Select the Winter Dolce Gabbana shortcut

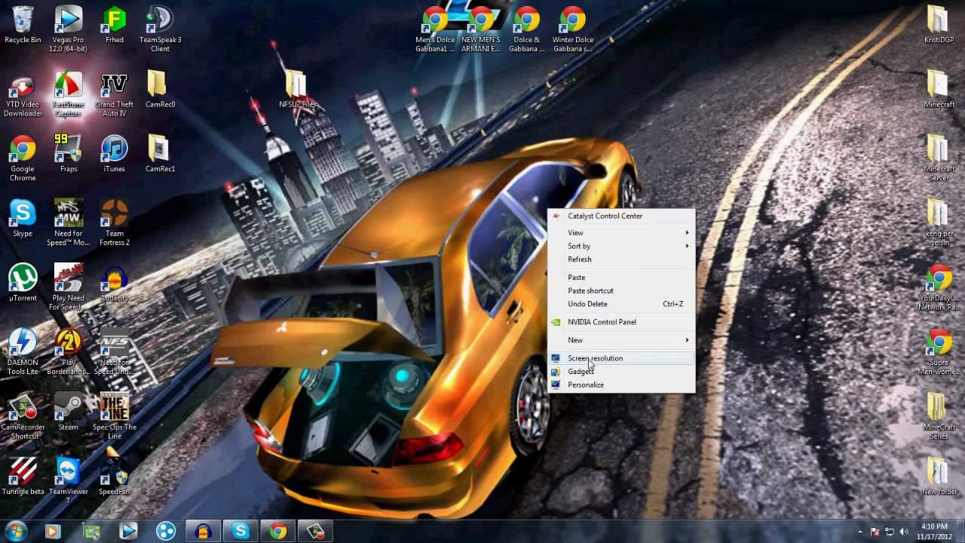pyautogui.click(x=573, y=29)
